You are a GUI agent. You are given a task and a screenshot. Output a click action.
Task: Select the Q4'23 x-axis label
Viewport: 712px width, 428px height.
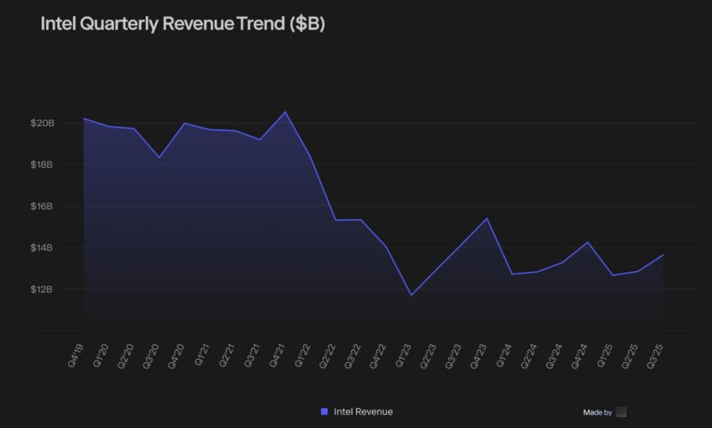pos(479,355)
